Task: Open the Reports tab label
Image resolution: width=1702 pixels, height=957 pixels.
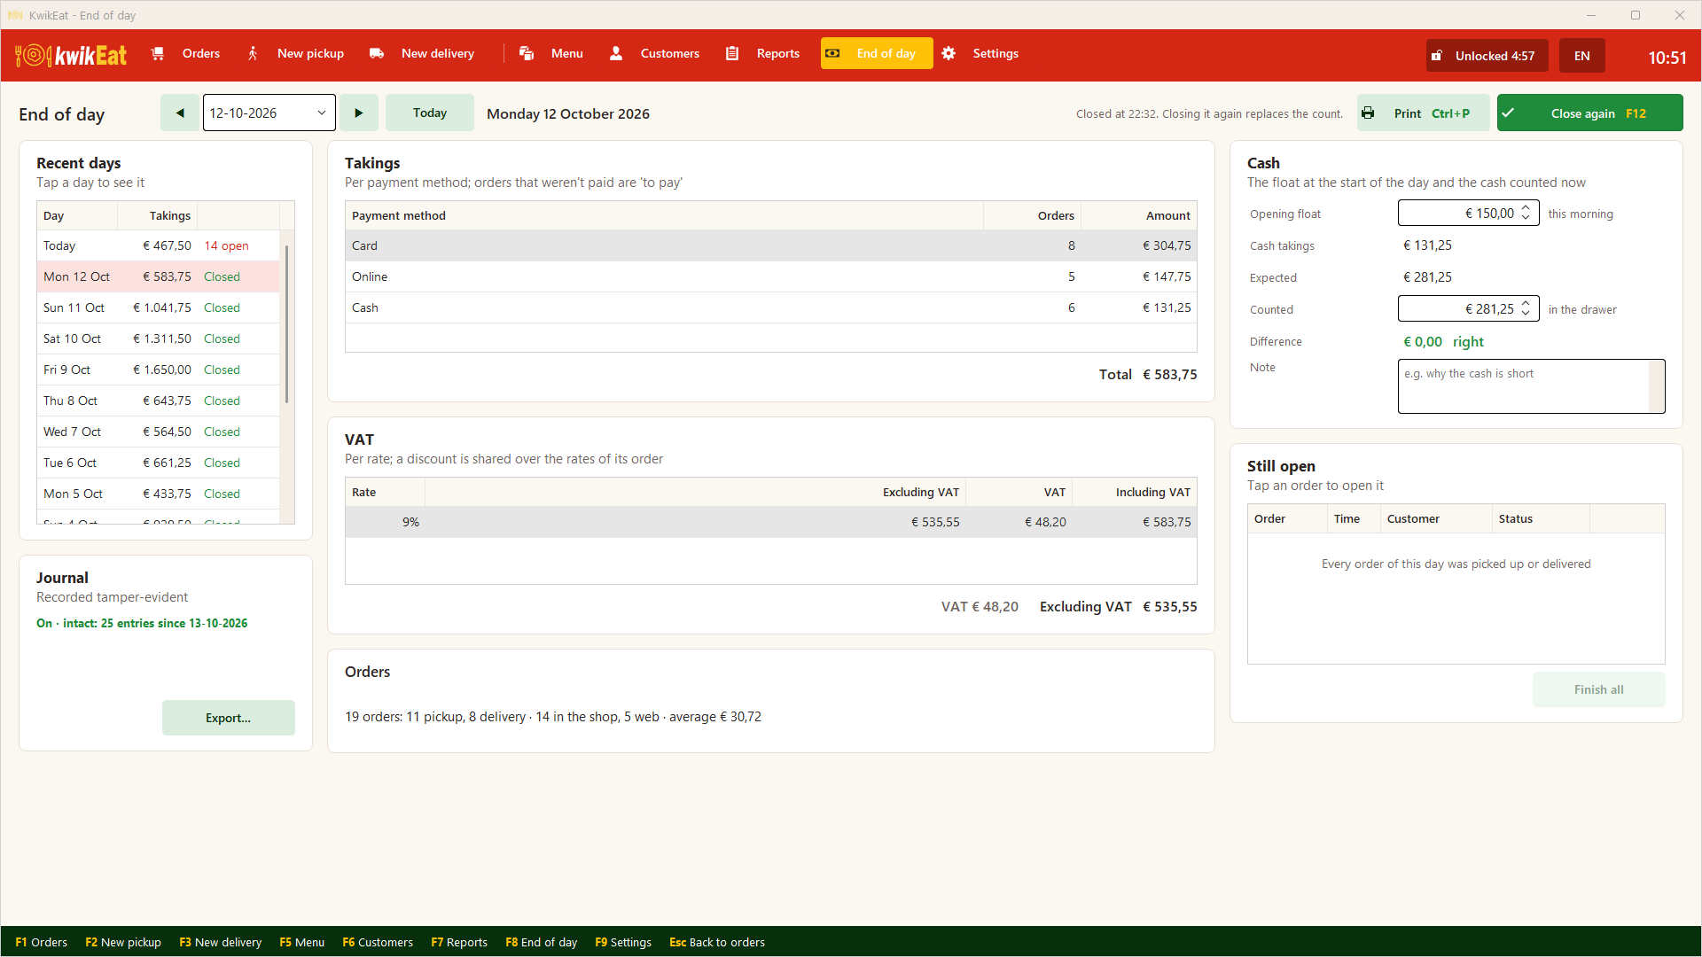Action: point(778,53)
